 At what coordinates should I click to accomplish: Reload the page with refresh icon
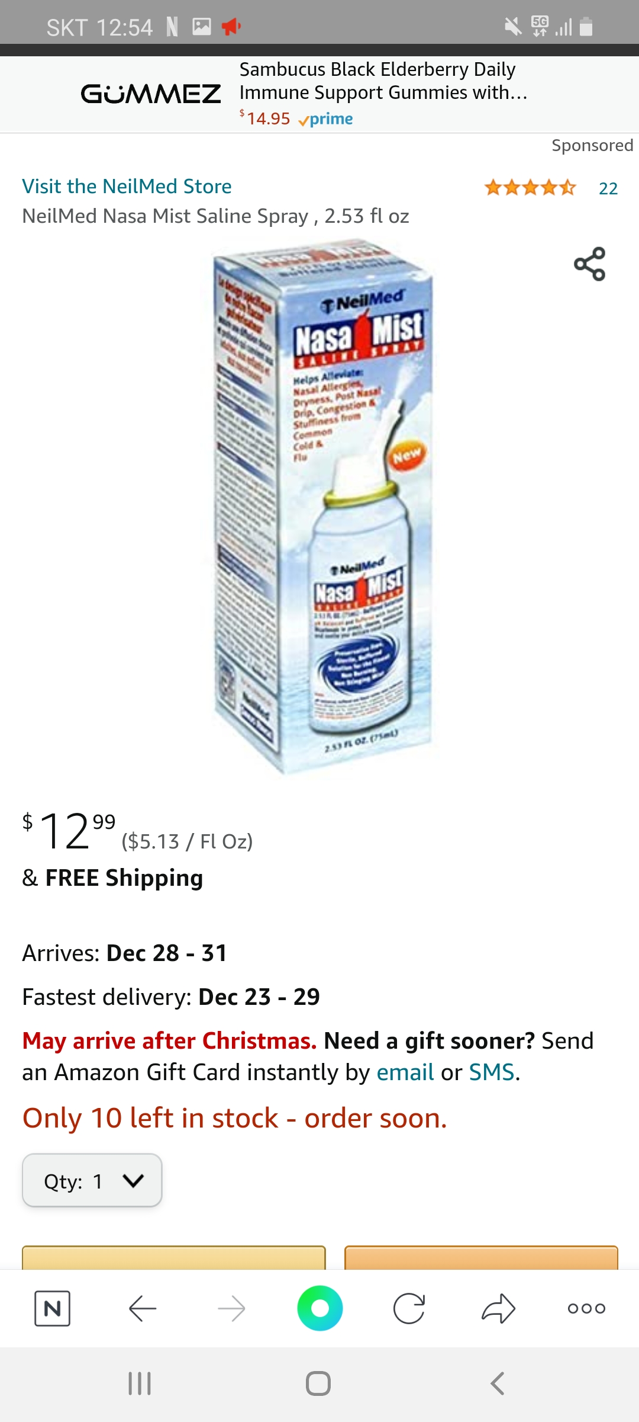[x=409, y=1308]
